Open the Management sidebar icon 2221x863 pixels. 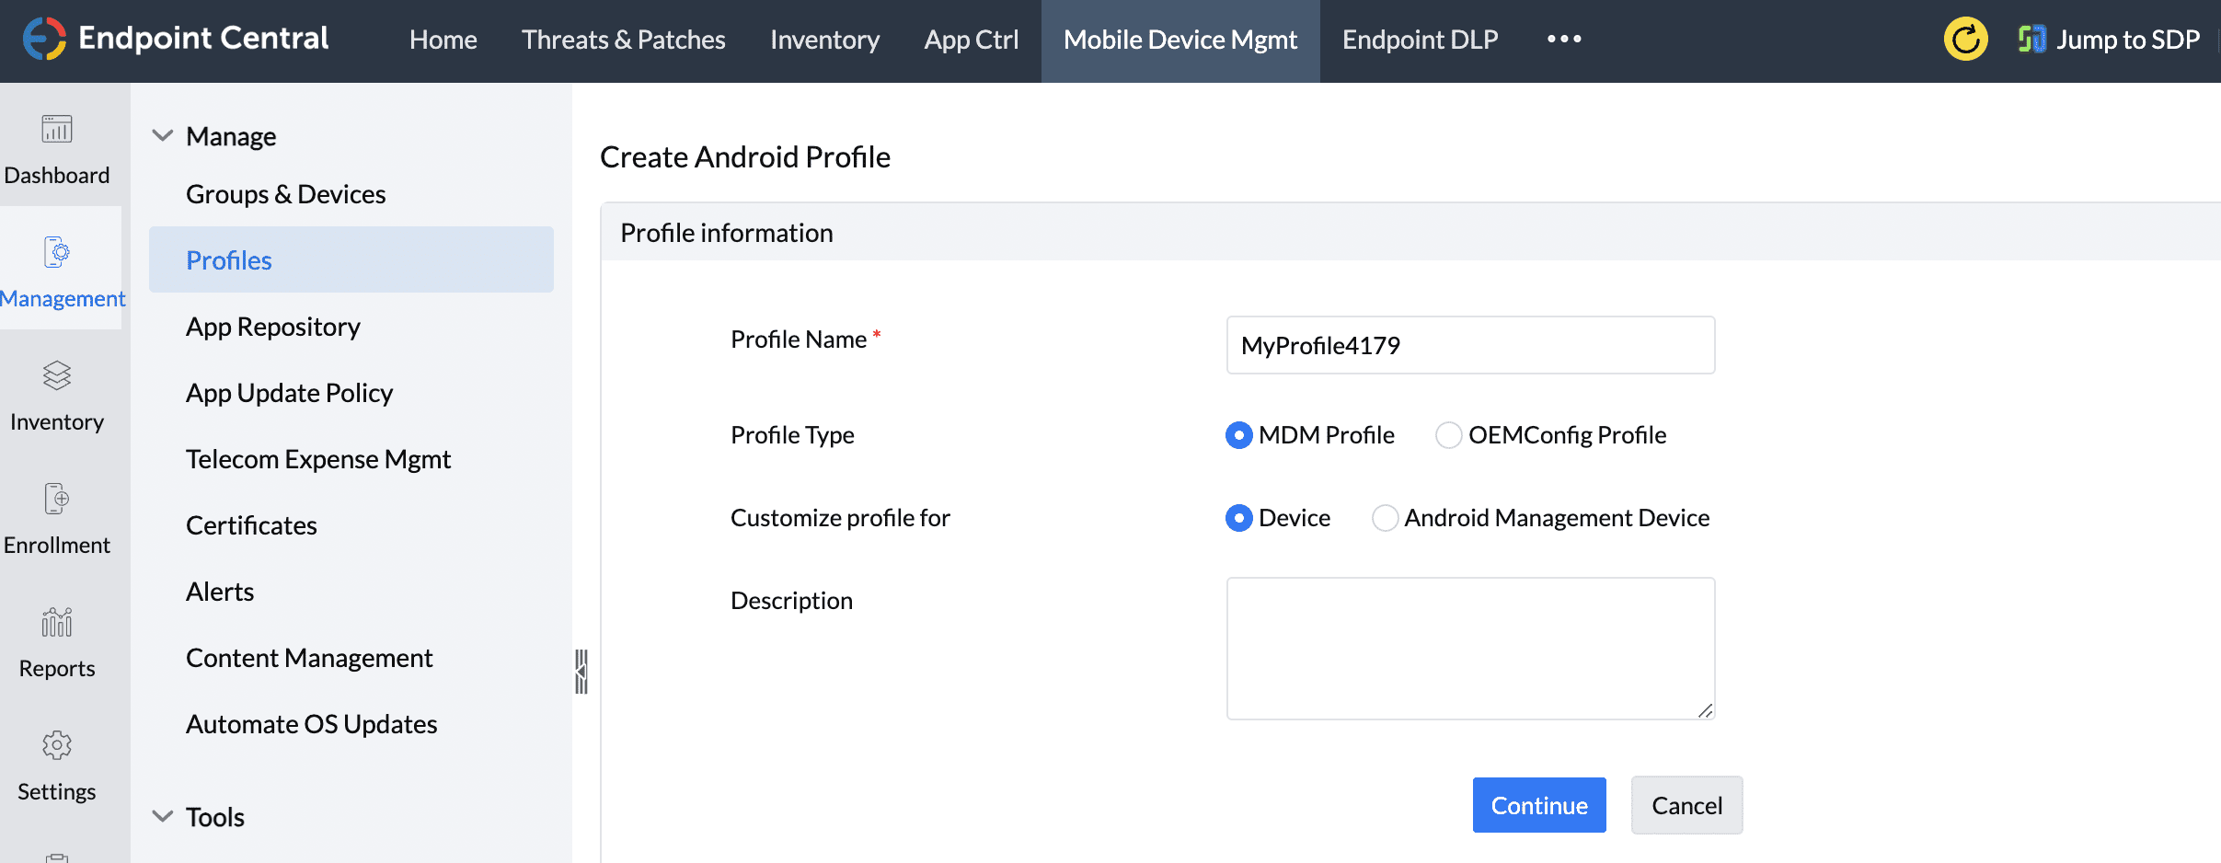[x=57, y=252]
